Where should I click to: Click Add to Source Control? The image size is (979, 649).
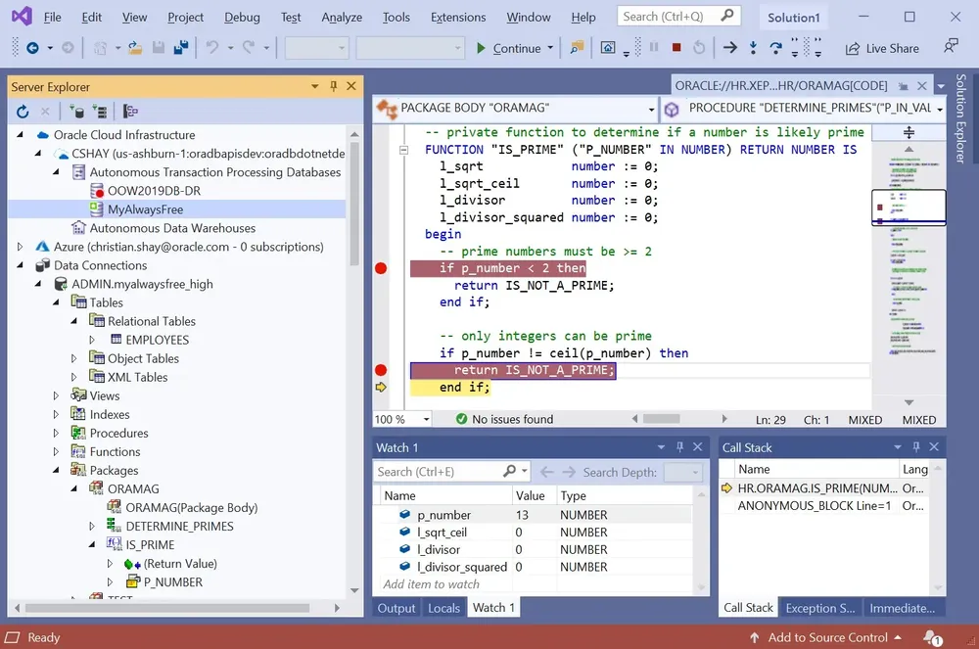point(826,638)
